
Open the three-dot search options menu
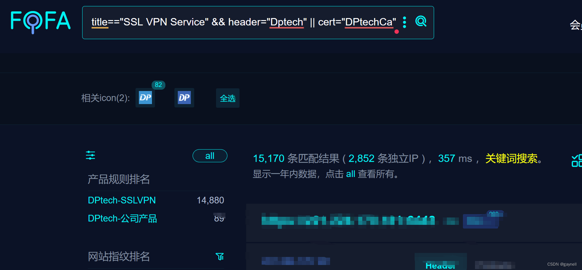[x=405, y=22]
